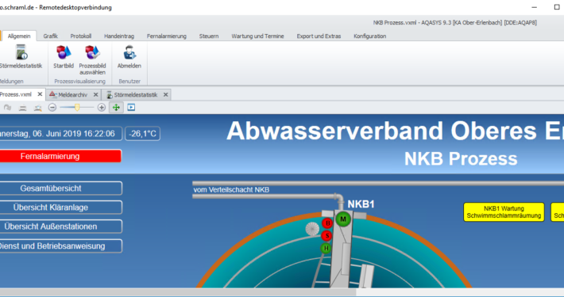Click the presentation play screen icon

131,107
